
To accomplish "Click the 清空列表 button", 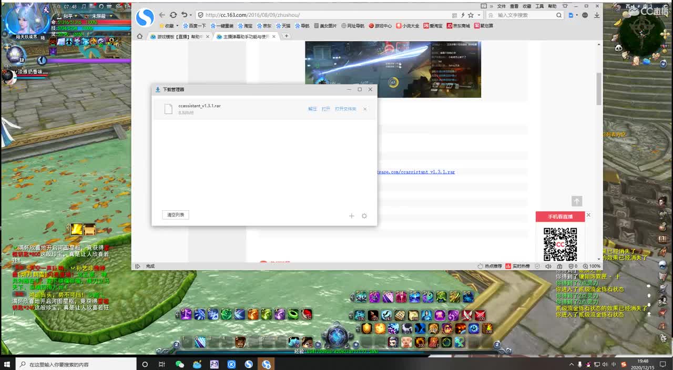I will (x=176, y=215).
